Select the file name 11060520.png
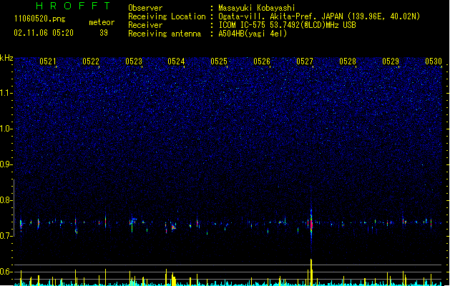Screen dimensions: 450x286 (x=40, y=19)
